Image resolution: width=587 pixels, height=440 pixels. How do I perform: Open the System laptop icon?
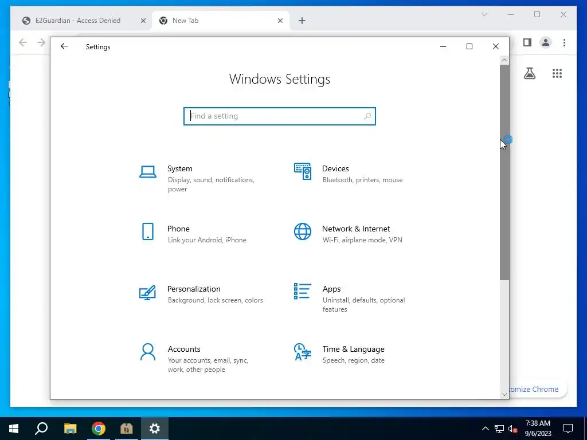click(x=148, y=172)
